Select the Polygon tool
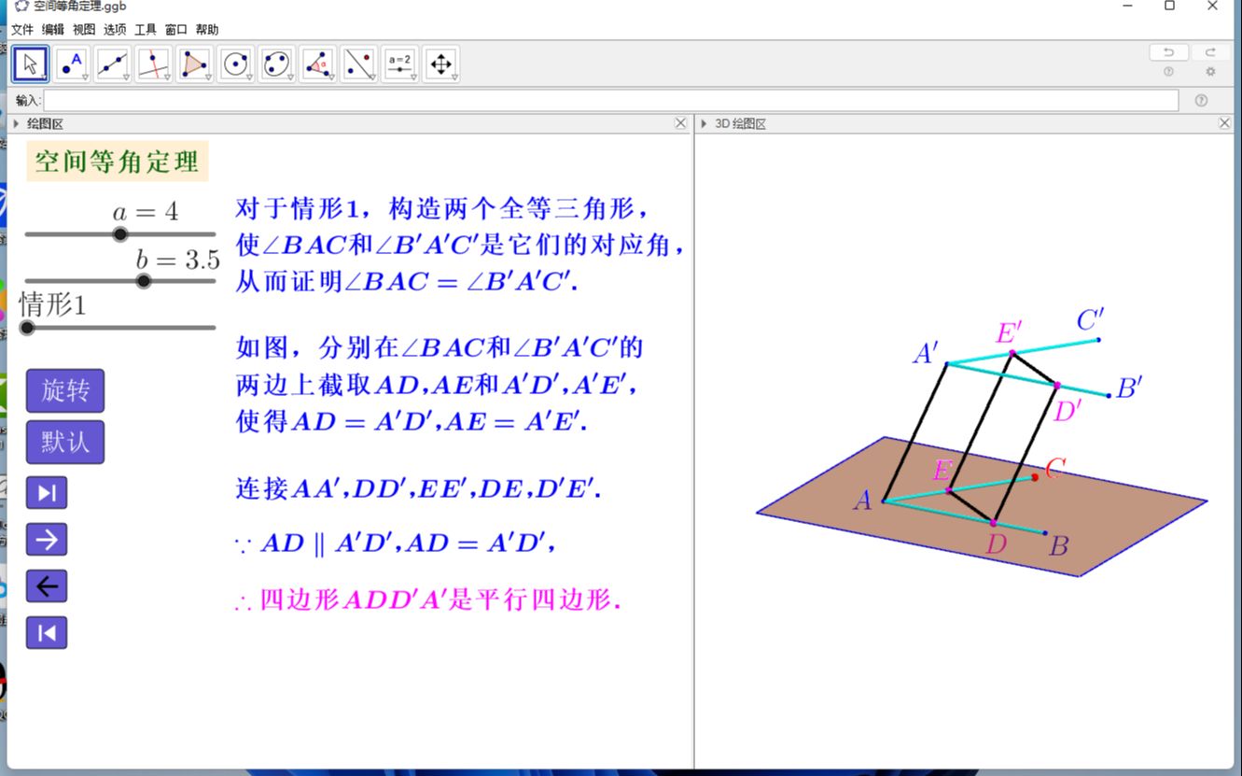Screen dimensions: 1242x776 coord(194,64)
